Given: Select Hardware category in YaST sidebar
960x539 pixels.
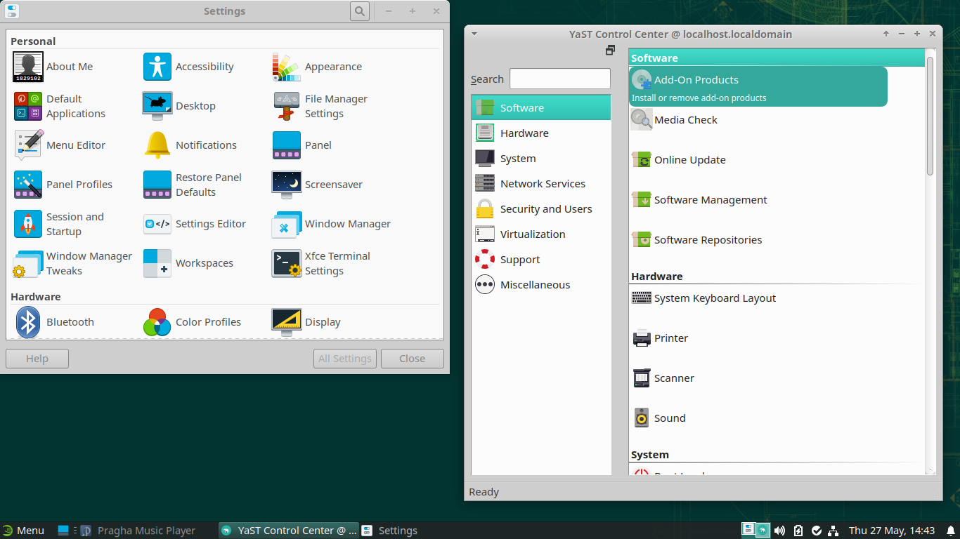Looking at the screenshot, I should pos(541,133).
